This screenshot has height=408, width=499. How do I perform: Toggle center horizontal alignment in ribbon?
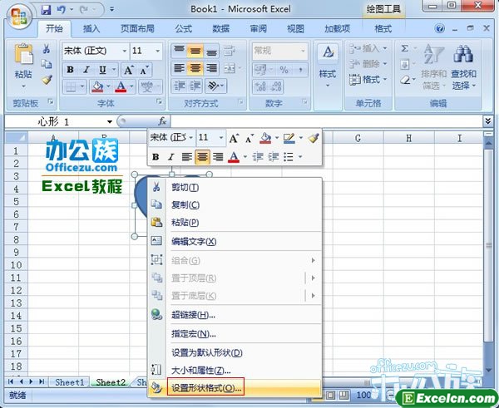(x=195, y=68)
